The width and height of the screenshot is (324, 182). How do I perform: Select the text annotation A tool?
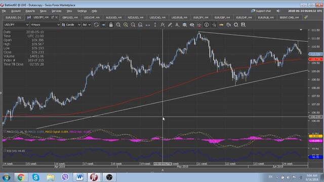click(x=177, y=25)
